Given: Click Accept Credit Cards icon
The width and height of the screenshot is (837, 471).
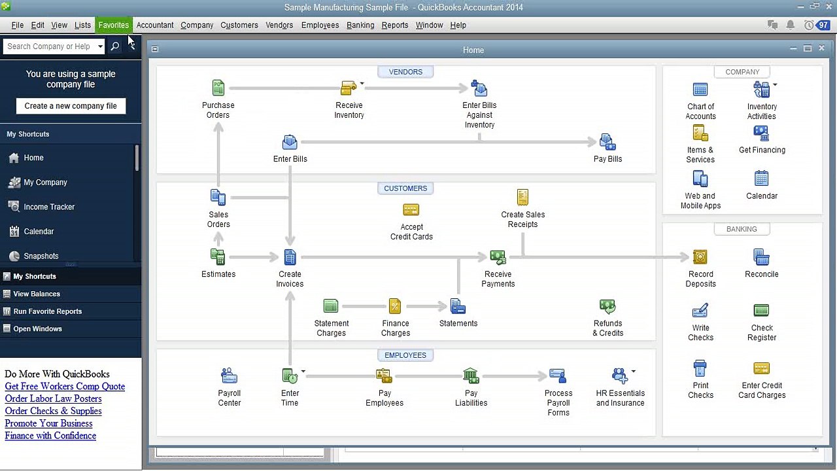Looking at the screenshot, I should [x=411, y=210].
